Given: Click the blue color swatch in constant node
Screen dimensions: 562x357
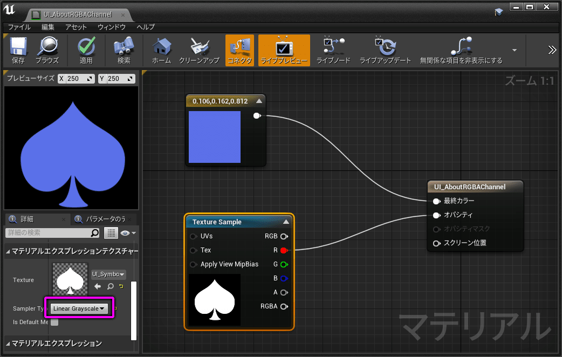Looking at the screenshot, I should 215,137.
